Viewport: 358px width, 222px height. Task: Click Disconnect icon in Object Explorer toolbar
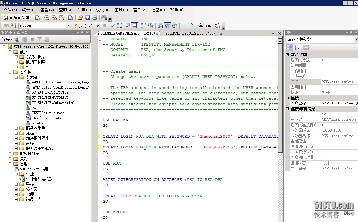[25, 39]
